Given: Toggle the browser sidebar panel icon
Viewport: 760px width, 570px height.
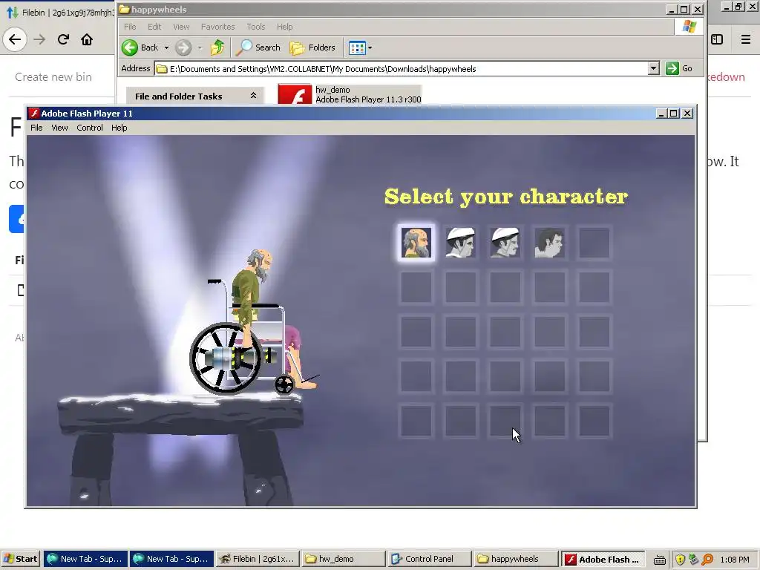Looking at the screenshot, I should pyautogui.click(x=717, y=39).
